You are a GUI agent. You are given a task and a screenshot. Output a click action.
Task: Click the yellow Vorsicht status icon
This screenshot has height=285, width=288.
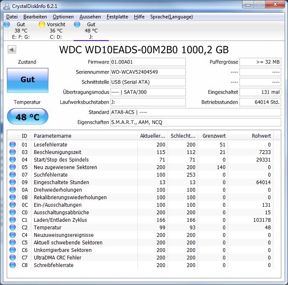tap(42, 24)
